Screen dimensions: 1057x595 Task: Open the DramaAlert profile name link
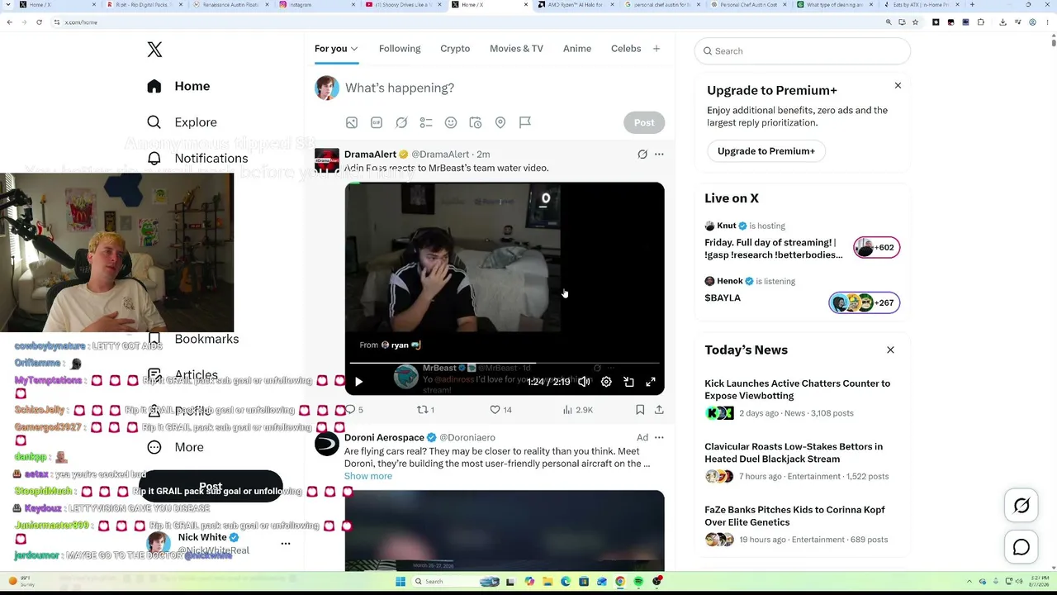pyautogui.click(x=370, y=155)
